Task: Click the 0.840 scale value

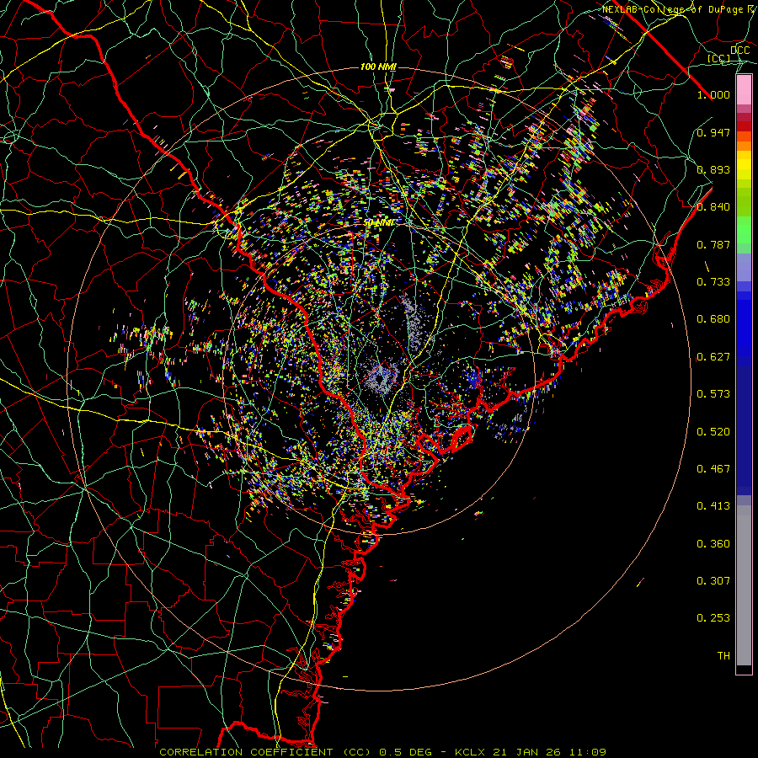Action: tap(713, 207)
